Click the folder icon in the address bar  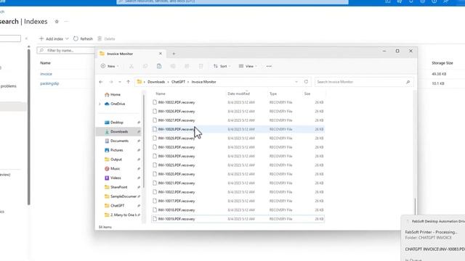click(139, 82)
